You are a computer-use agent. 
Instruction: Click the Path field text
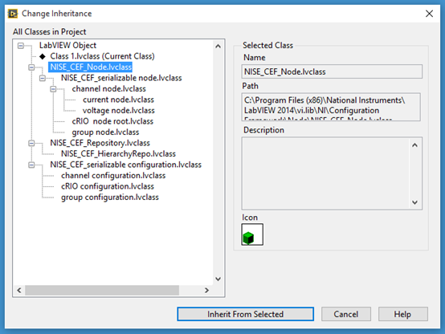331,107
